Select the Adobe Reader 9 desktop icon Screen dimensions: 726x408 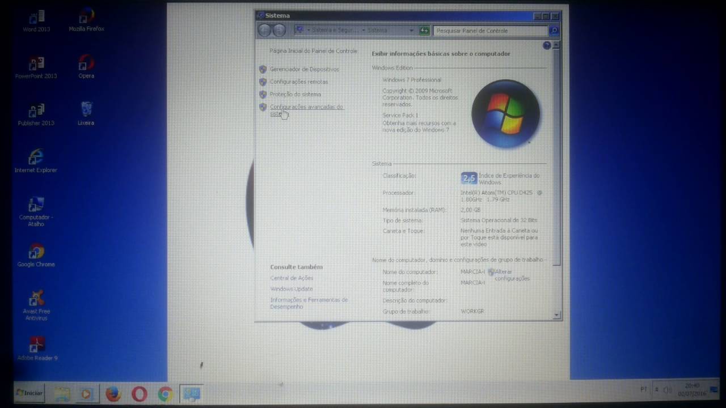pos(37,349)
